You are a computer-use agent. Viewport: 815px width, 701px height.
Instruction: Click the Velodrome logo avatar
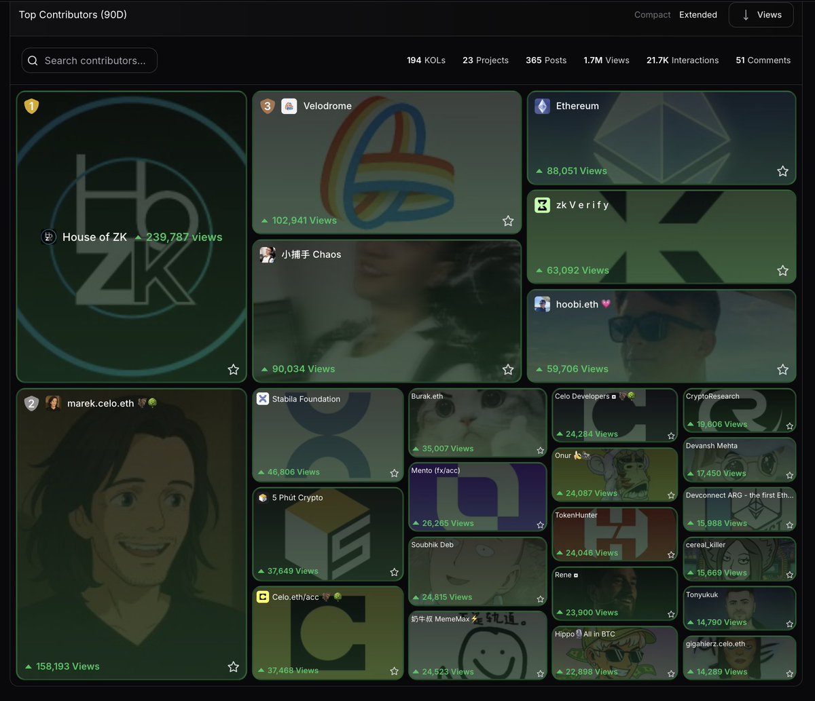289,107
